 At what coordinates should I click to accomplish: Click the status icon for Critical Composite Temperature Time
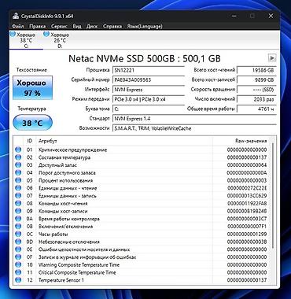[18, 272]
